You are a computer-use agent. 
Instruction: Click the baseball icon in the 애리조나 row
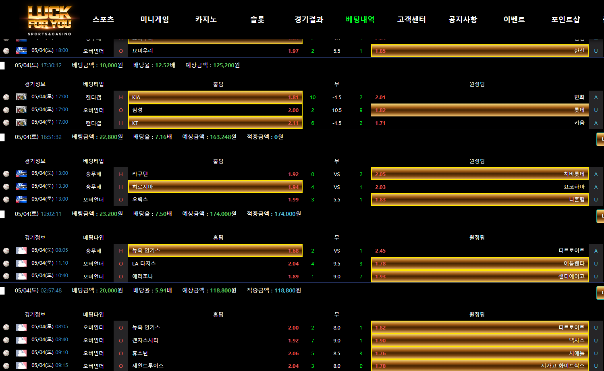click(6, 276)
